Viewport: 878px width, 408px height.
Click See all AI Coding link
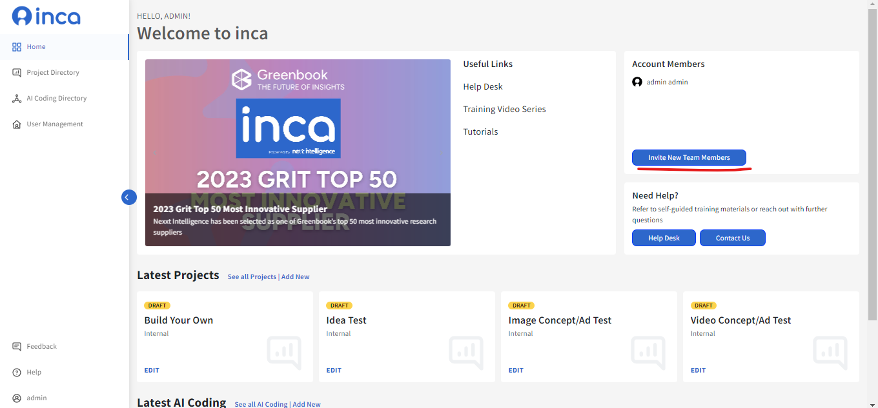(261, 404)
